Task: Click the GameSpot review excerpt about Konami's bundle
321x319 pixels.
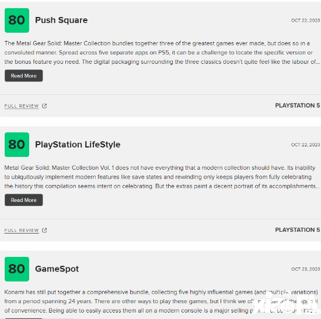Action: (x=161, y=301)
